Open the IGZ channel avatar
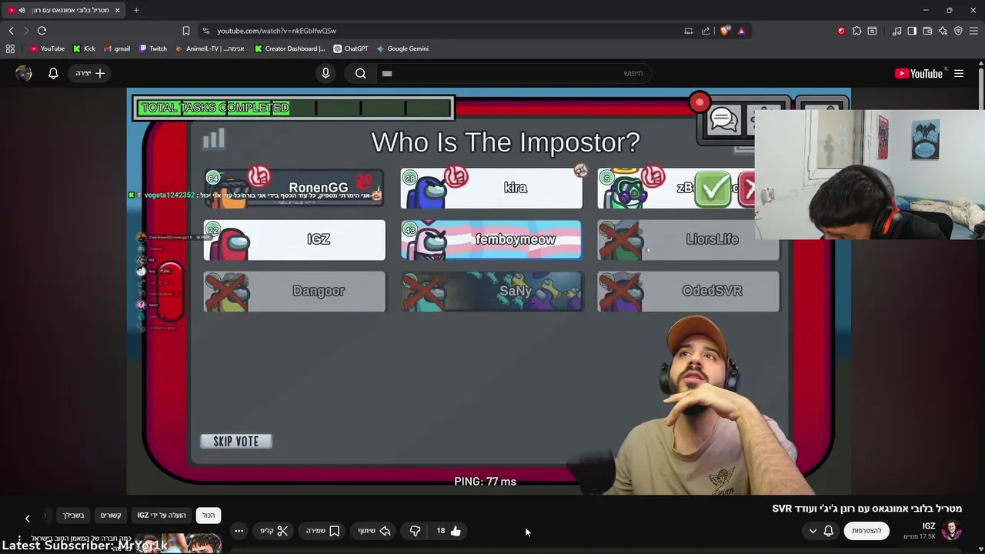 tap(952, 531)
